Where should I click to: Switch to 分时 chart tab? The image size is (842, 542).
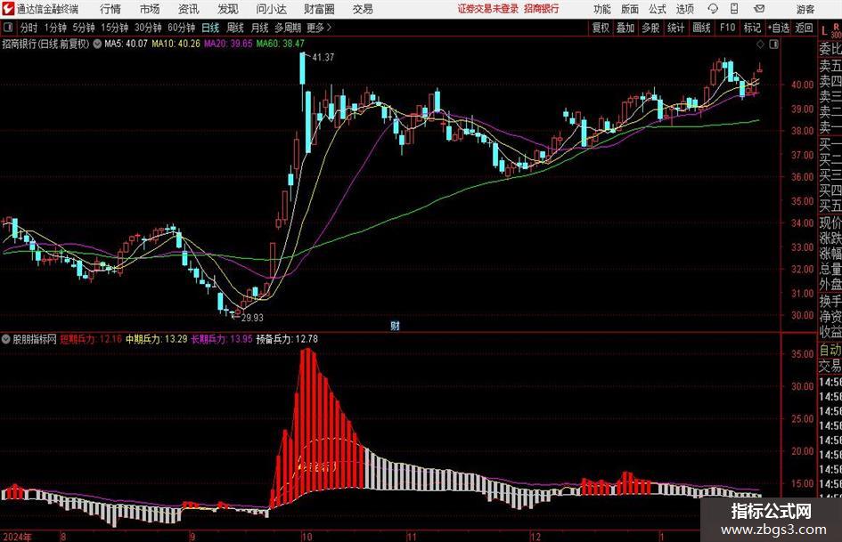pos(29,28)
